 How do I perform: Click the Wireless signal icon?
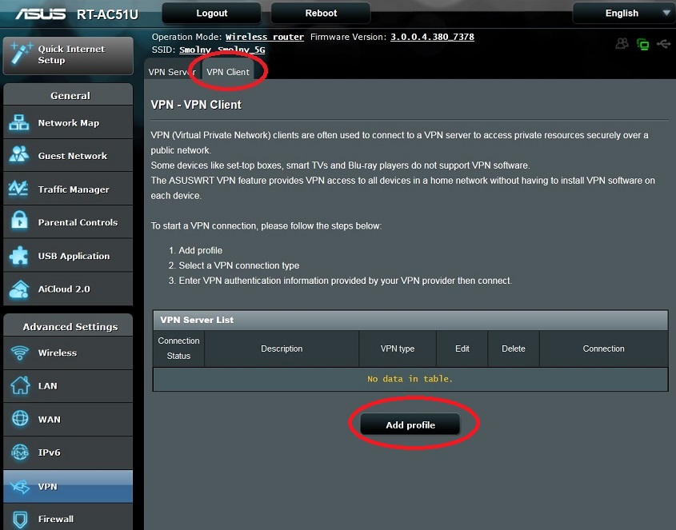[20, 353]
